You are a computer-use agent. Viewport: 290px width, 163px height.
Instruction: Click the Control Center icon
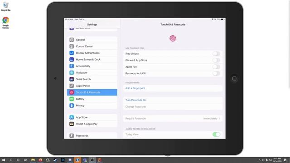click(x=72, y=46)
